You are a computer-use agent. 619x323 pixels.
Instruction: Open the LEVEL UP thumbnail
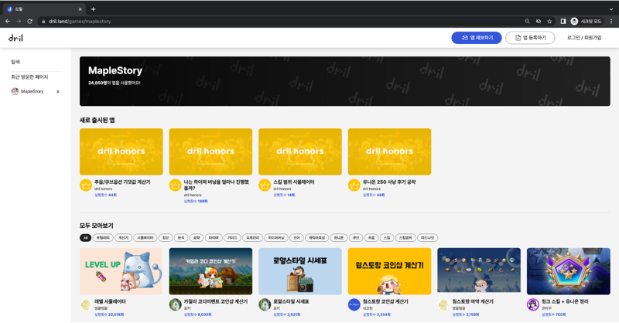pos(121,271)
